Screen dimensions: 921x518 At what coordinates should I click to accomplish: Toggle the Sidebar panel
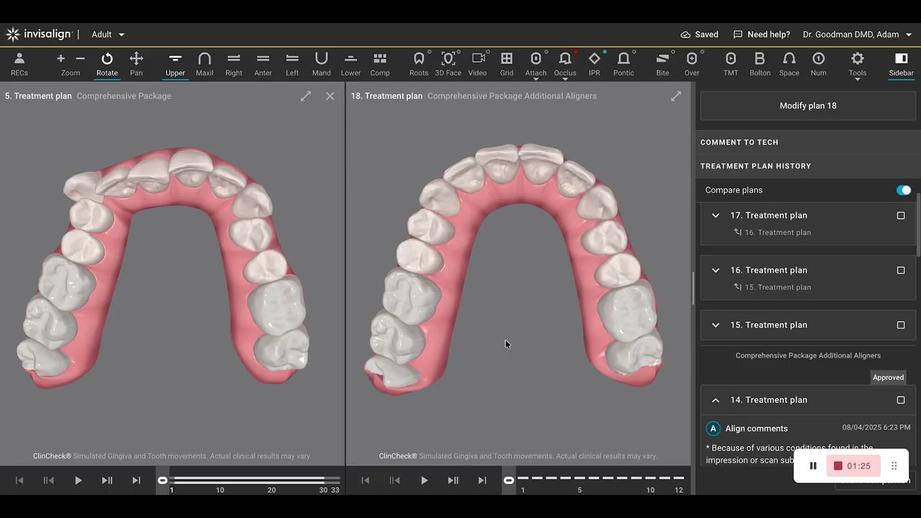tap(902, 63)
